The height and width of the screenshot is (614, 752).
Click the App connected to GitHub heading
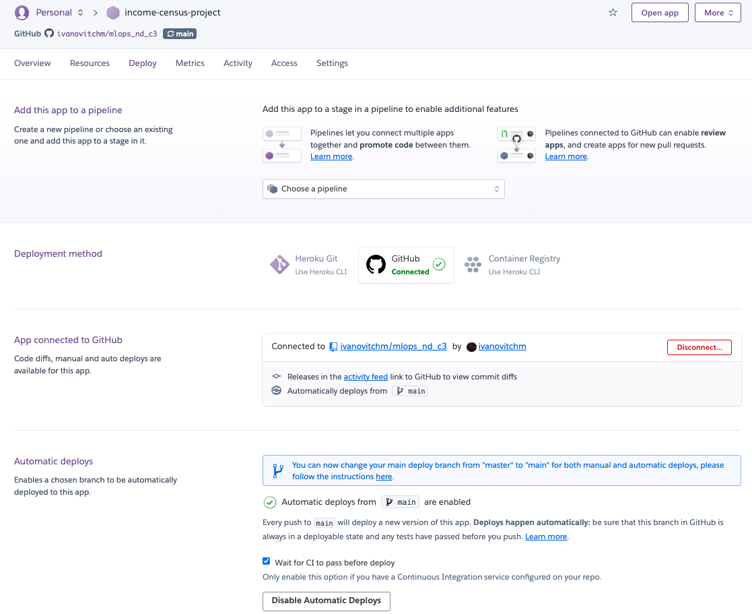[68, 340]
